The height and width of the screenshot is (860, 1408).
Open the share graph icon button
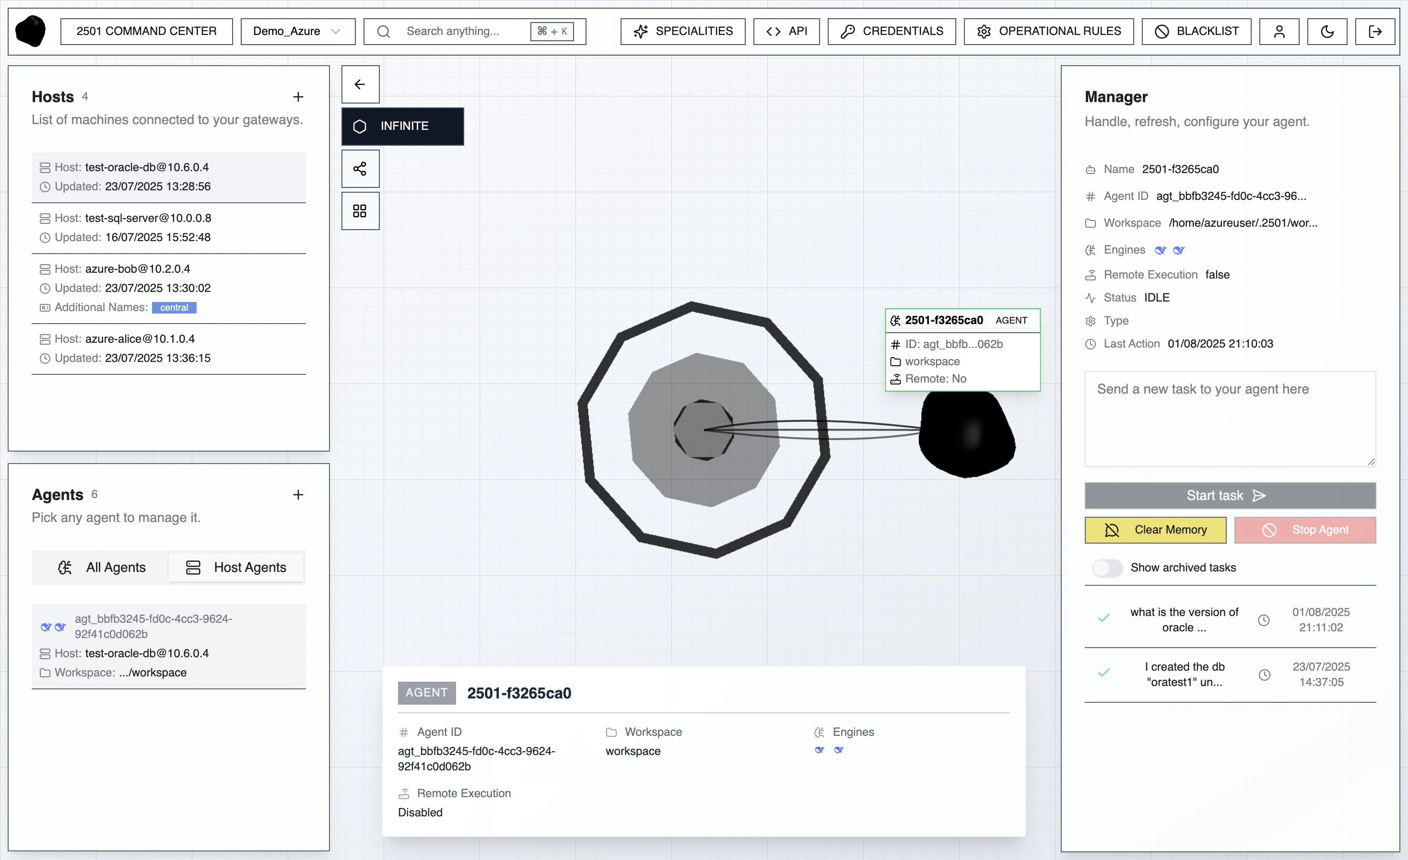[360, 168]
